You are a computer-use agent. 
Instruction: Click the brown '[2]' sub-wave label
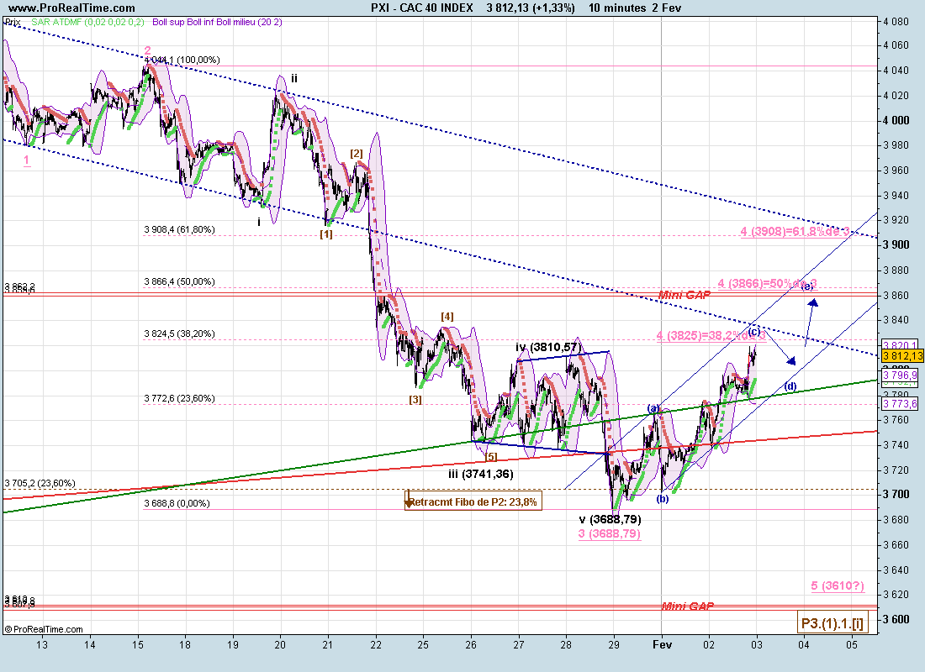coord(357,153)
